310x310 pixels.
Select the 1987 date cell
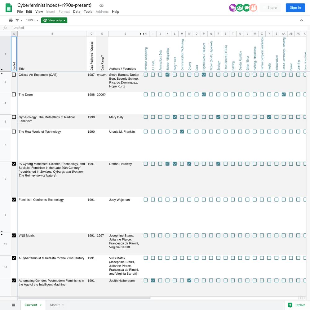tap(91, 82)
